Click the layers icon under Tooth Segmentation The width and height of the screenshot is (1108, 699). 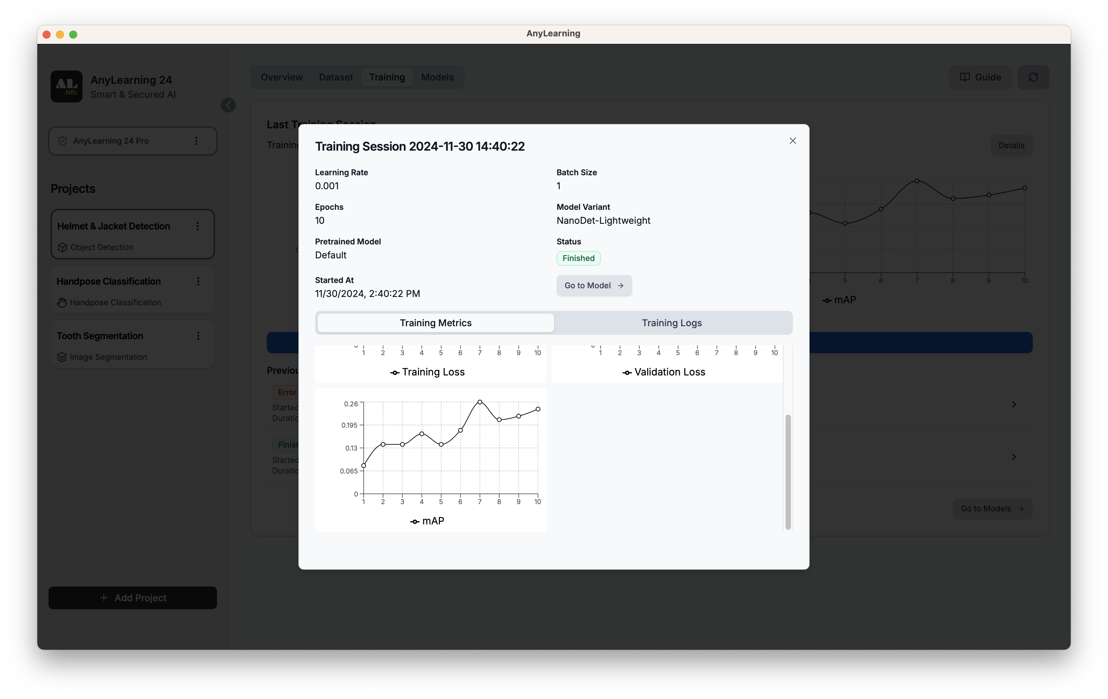coord(62,357)
